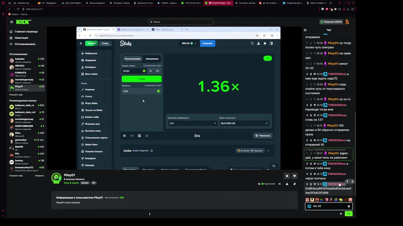The width and height of the screenshot is (403, 226).
Task: Click the Шанс выигрыша input field
Action: pos(244,123)
